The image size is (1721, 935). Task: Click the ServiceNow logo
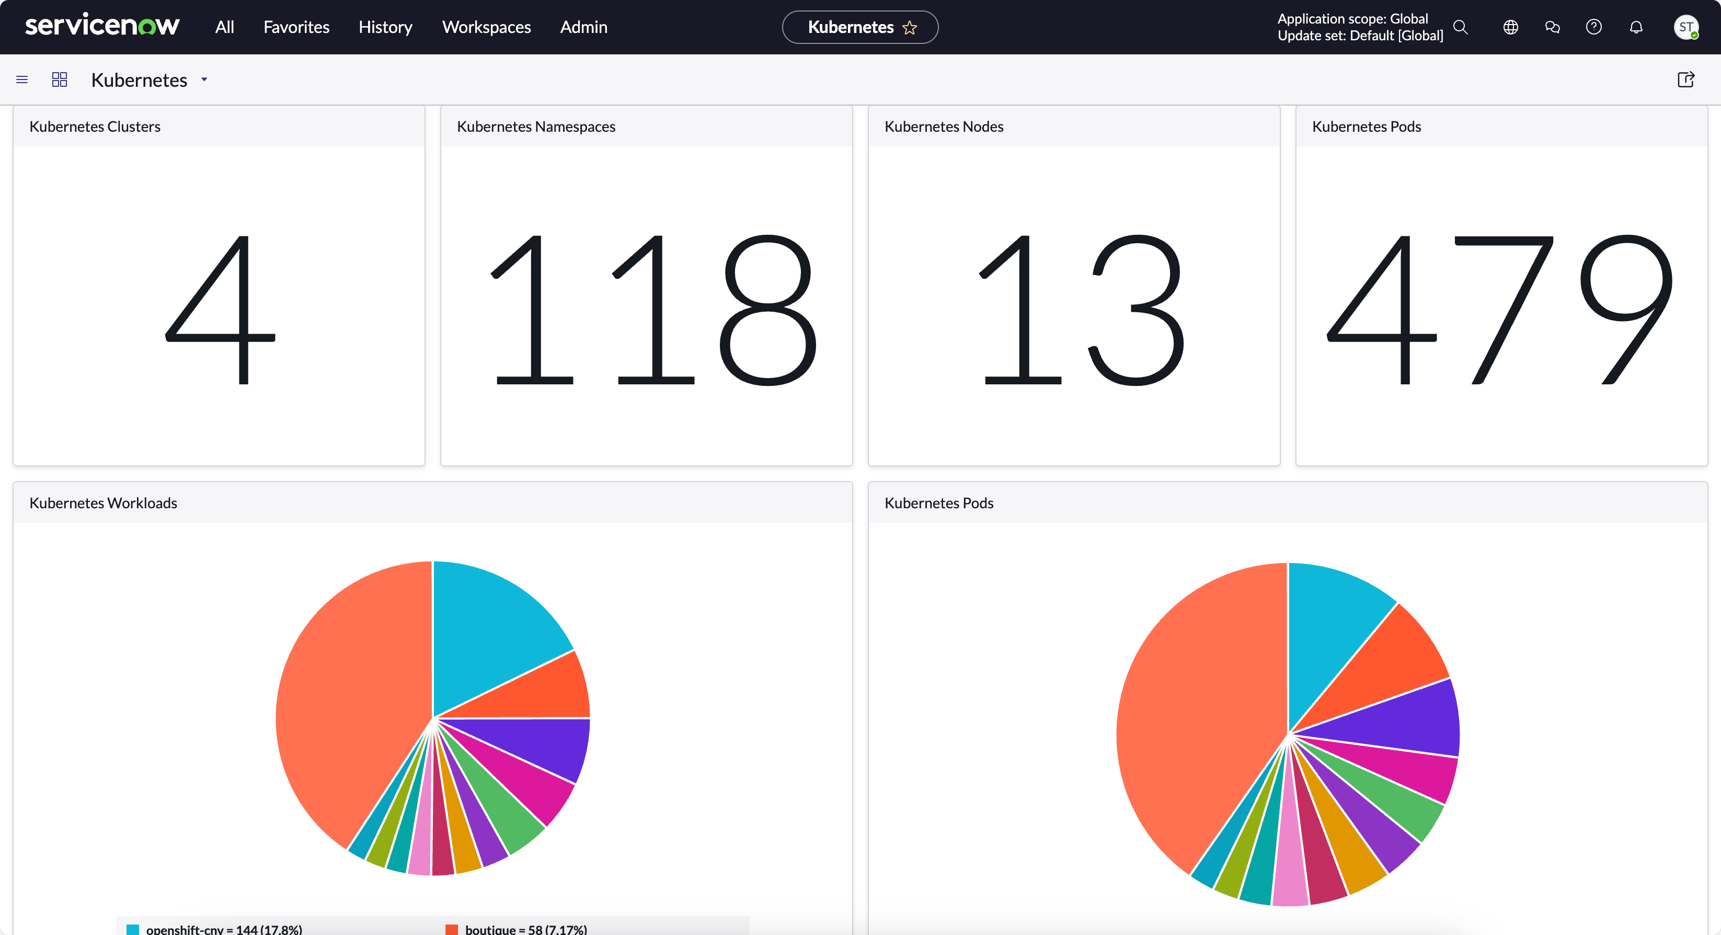point(101,27)
